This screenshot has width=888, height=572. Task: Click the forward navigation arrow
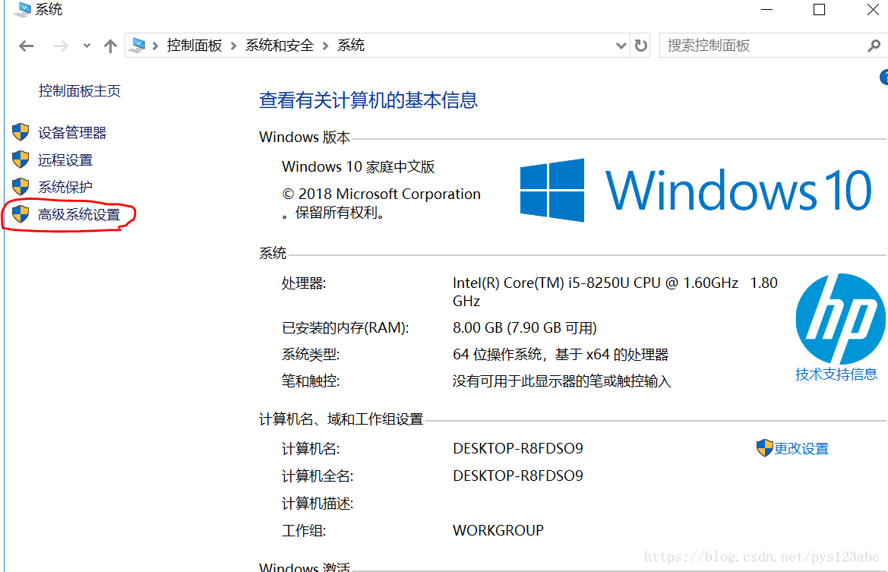click(61, 46)
